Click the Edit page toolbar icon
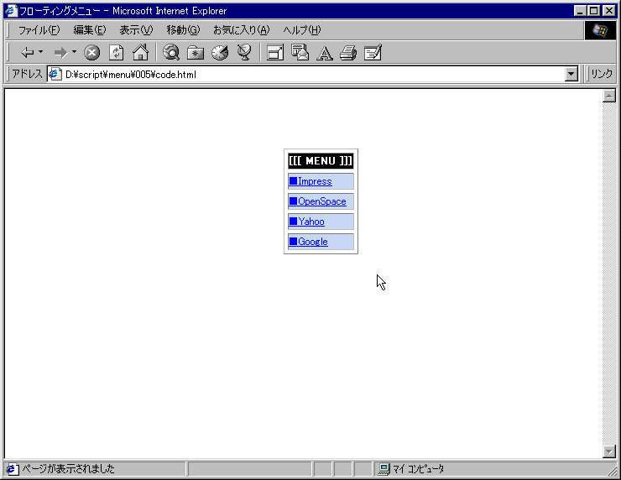Screen dimensions: 621x480 [373, 52]
